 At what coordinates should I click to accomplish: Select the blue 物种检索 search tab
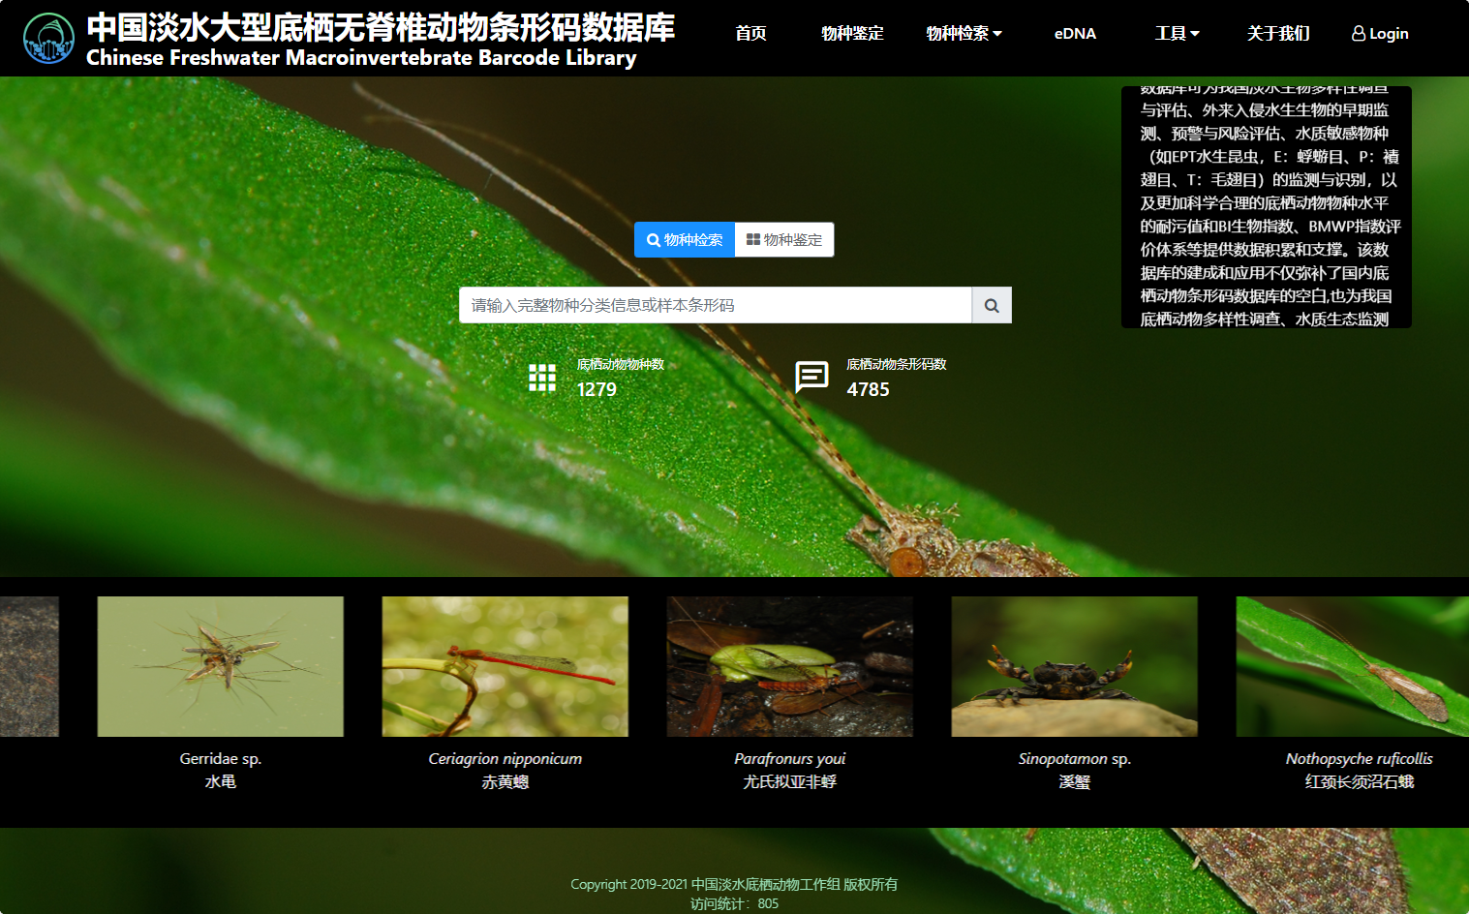click(685, 240)
